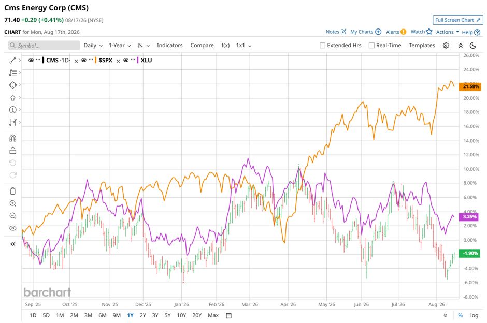Open Full Screen Chart

click(458, 20)
